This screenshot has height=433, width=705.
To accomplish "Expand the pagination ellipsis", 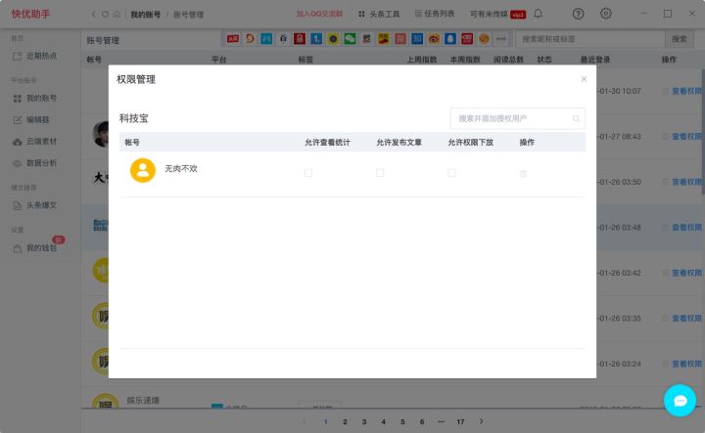I will coord(441,421).
